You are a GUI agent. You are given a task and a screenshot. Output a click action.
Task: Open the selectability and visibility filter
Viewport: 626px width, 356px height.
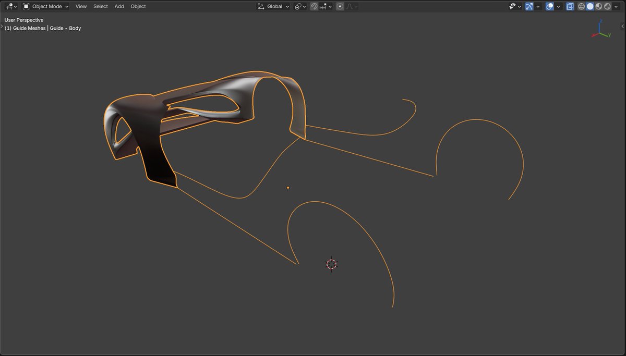(x=512, y=6)
